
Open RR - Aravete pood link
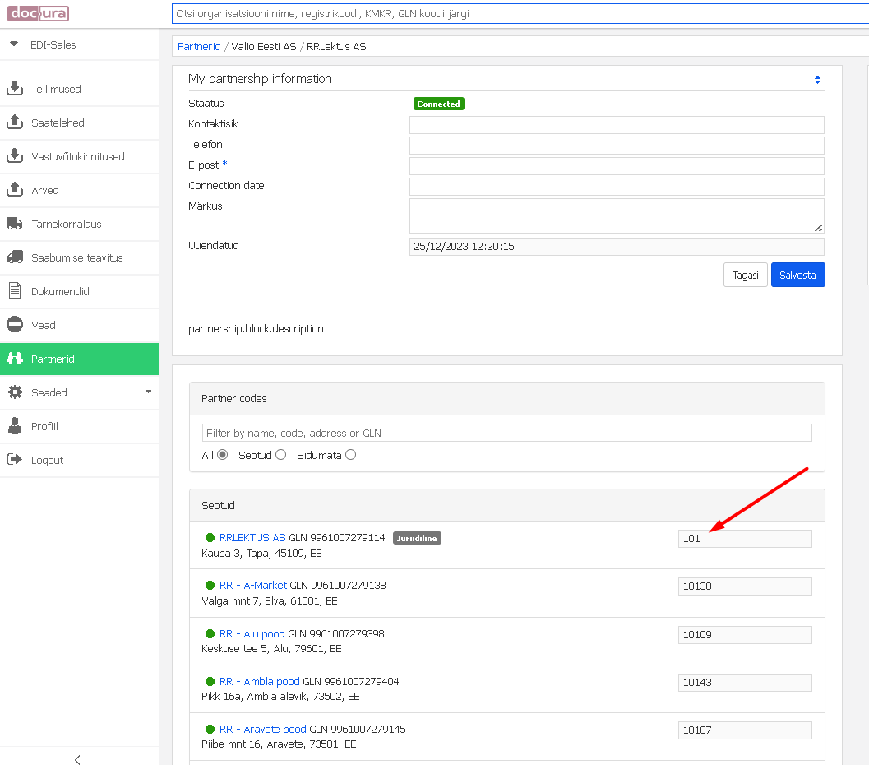coord(263,729)
